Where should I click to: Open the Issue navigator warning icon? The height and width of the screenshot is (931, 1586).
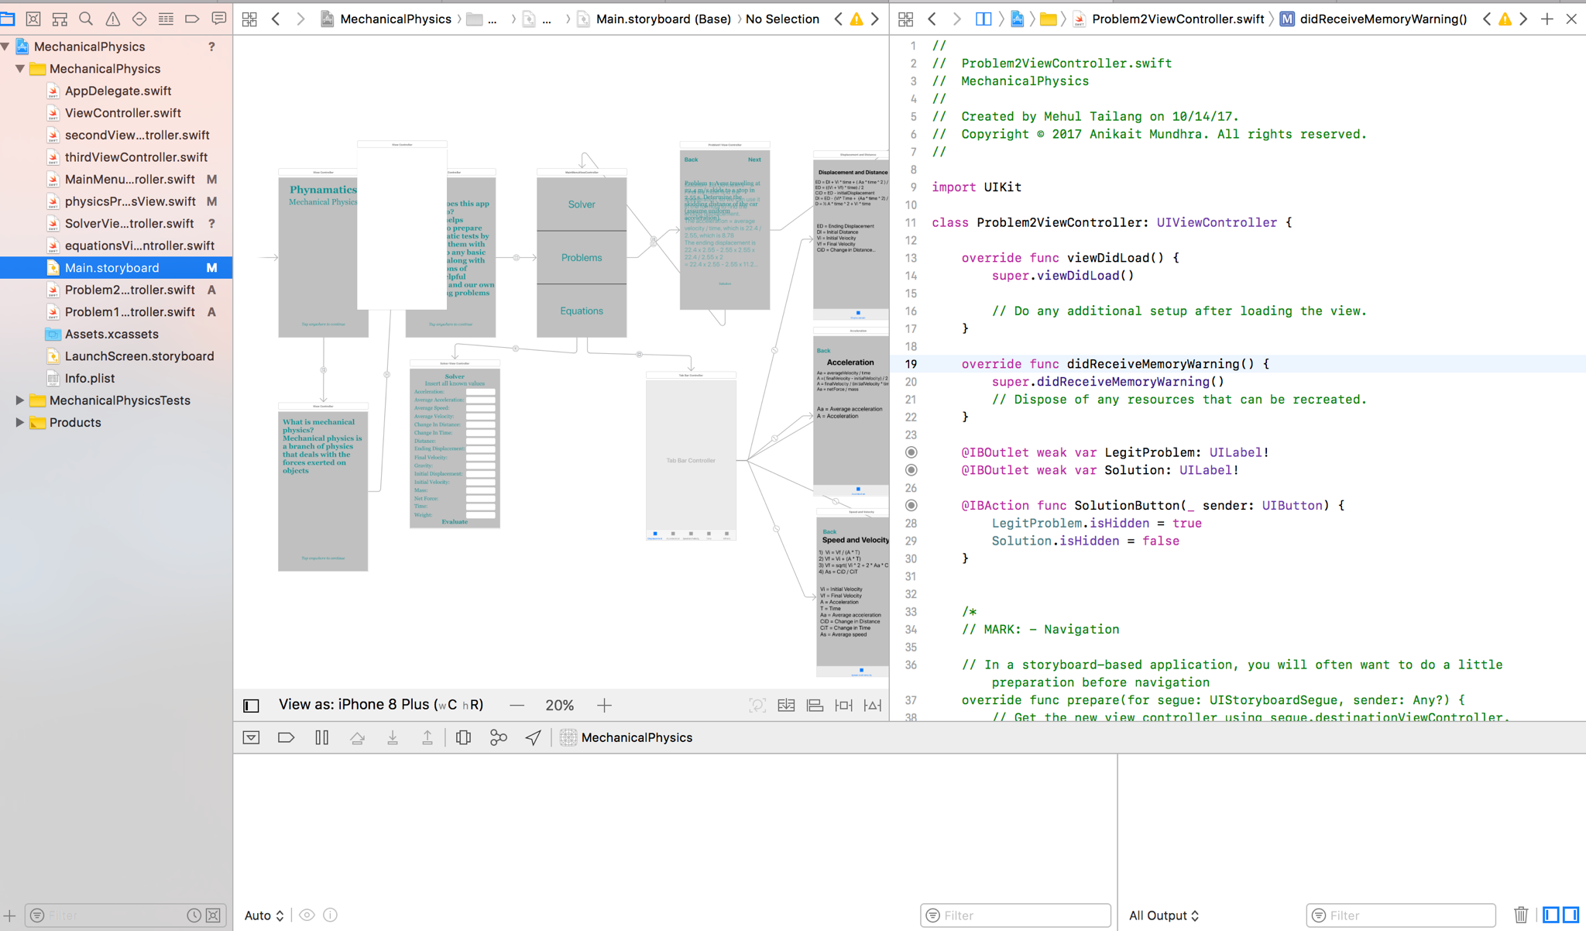tap(112, 19)
